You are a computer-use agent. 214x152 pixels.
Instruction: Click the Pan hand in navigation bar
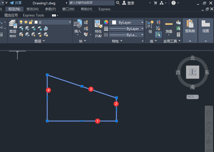[209, 124]
